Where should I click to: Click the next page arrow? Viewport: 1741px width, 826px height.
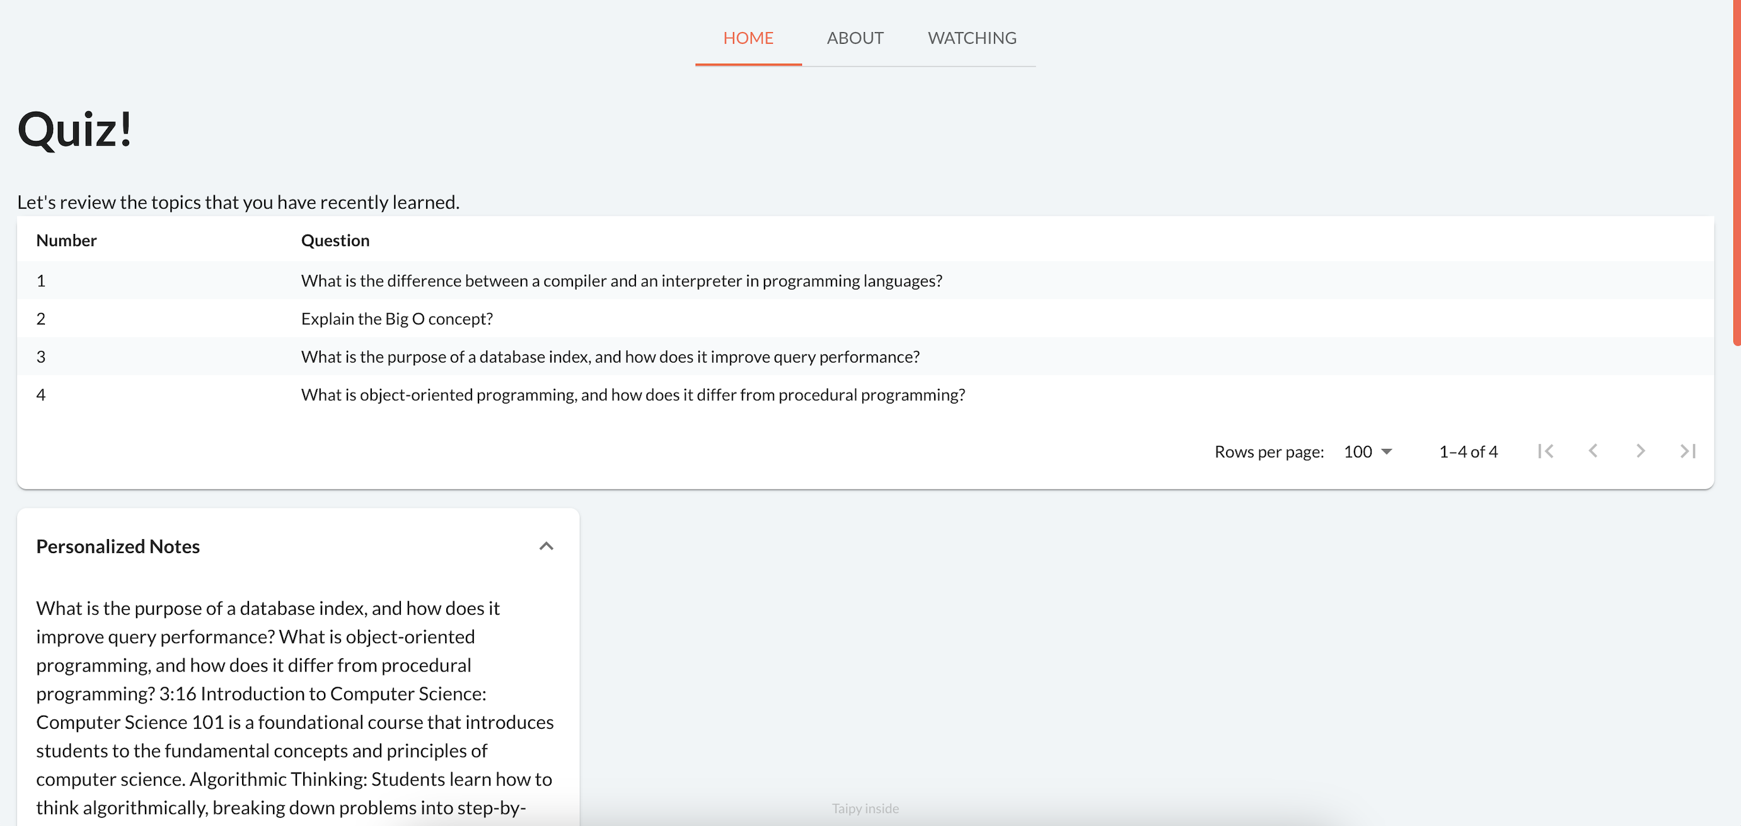pos(1640,451)
